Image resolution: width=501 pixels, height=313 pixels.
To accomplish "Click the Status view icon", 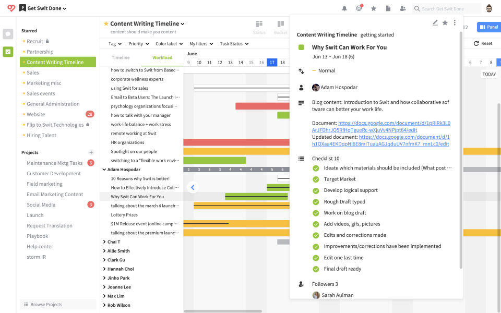I will click(259, 25).
